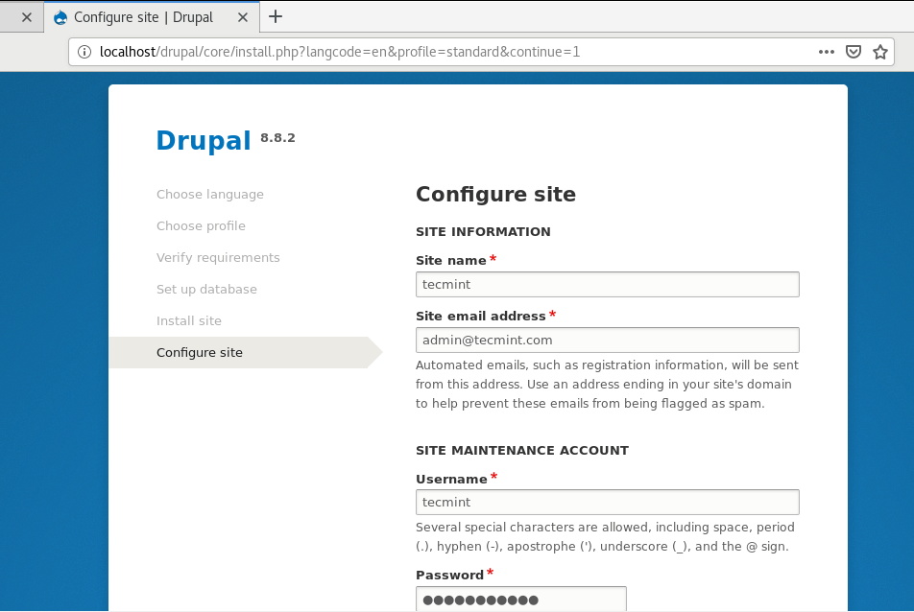The image size is (914, 612).
Task: Click the active Configure site step
Action: (246, 352)
